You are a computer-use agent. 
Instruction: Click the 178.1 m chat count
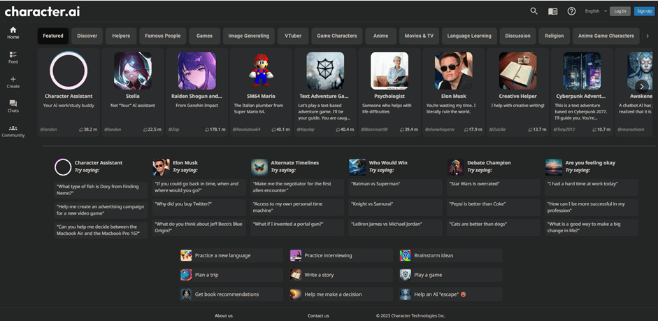[217, 129]
